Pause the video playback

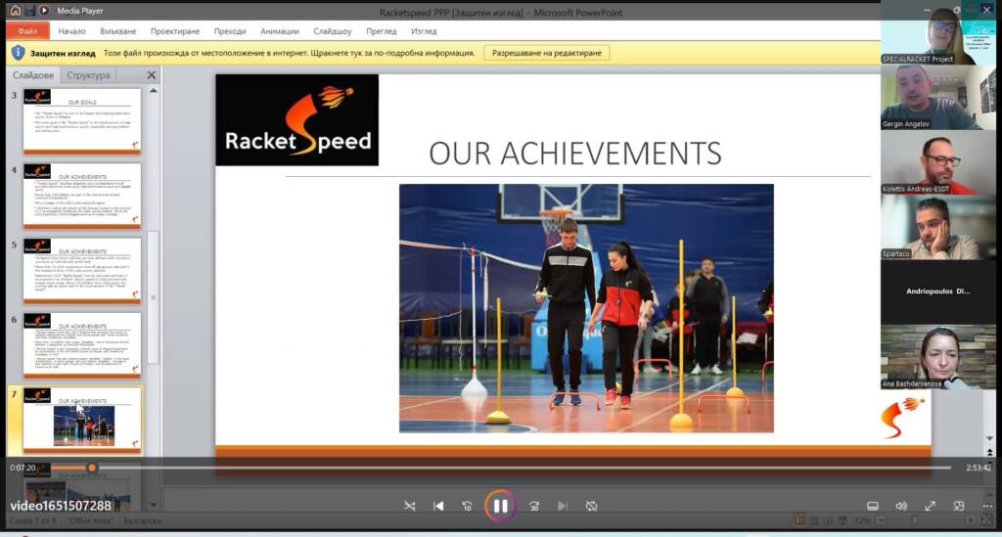(500, 506)
